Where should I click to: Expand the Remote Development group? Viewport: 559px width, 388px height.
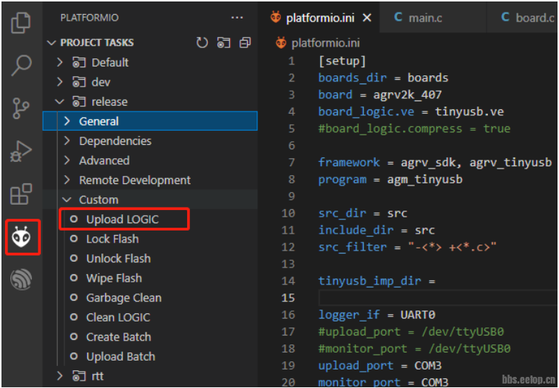pos(67,180)
